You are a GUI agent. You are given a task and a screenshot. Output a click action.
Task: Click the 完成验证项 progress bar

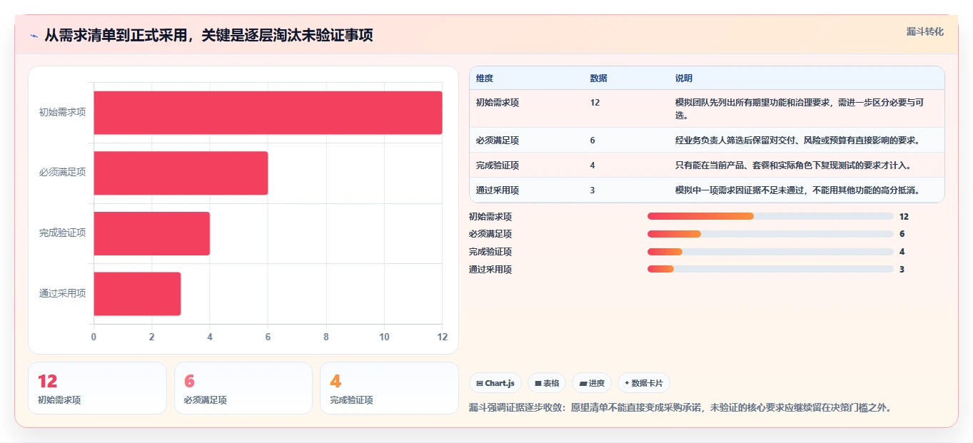click(x=770, y=252)
